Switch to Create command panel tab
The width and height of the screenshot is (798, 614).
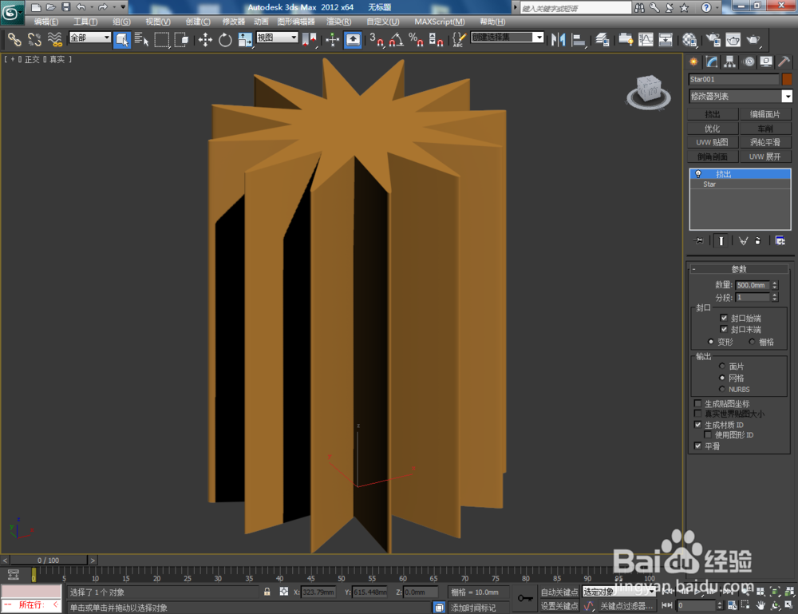tap(693, 62)
